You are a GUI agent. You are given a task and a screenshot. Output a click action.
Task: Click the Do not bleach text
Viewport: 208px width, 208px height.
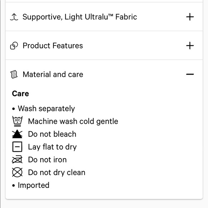point(52,134)
